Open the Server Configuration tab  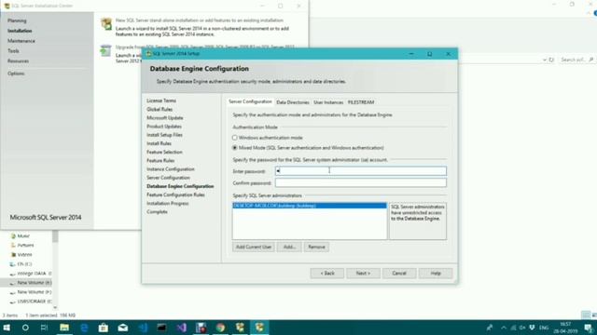coord(250,101)
